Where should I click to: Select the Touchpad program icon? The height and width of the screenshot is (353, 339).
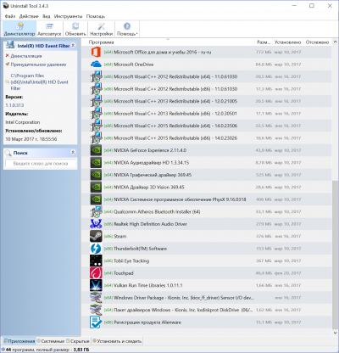click(96, 273)
